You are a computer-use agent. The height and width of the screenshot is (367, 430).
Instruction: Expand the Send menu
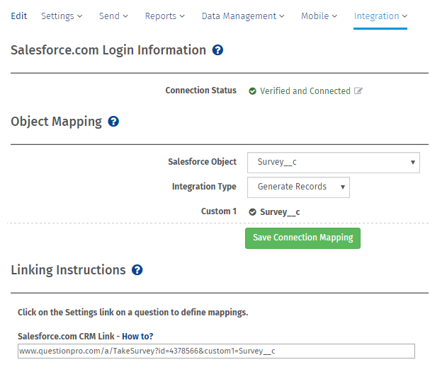point(113,16)
